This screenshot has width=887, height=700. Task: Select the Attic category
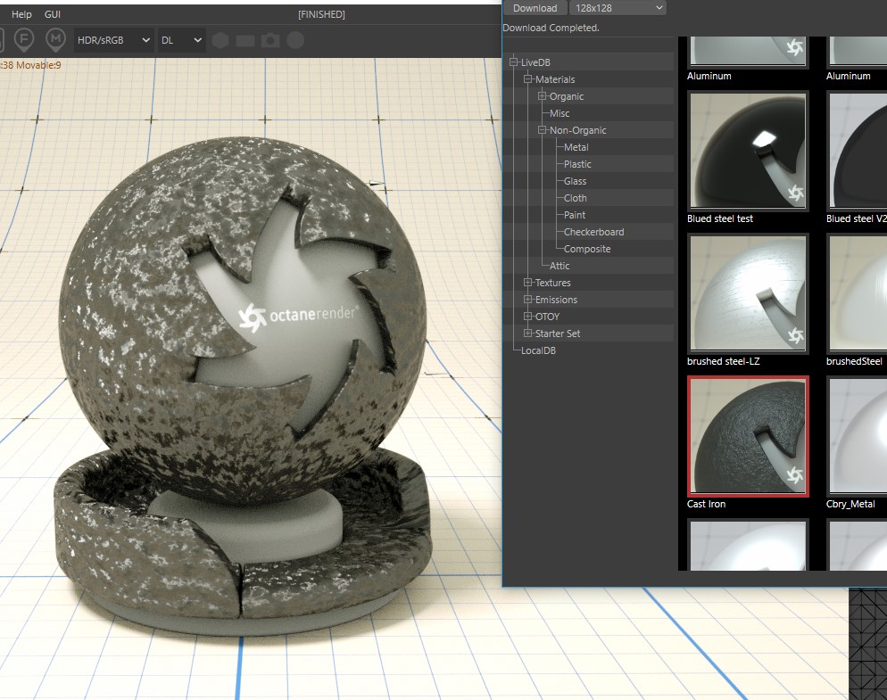[x=560, y=266]
